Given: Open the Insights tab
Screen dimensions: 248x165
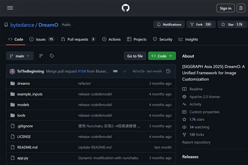Looking at the screenshot, I should tap(188, 39).
